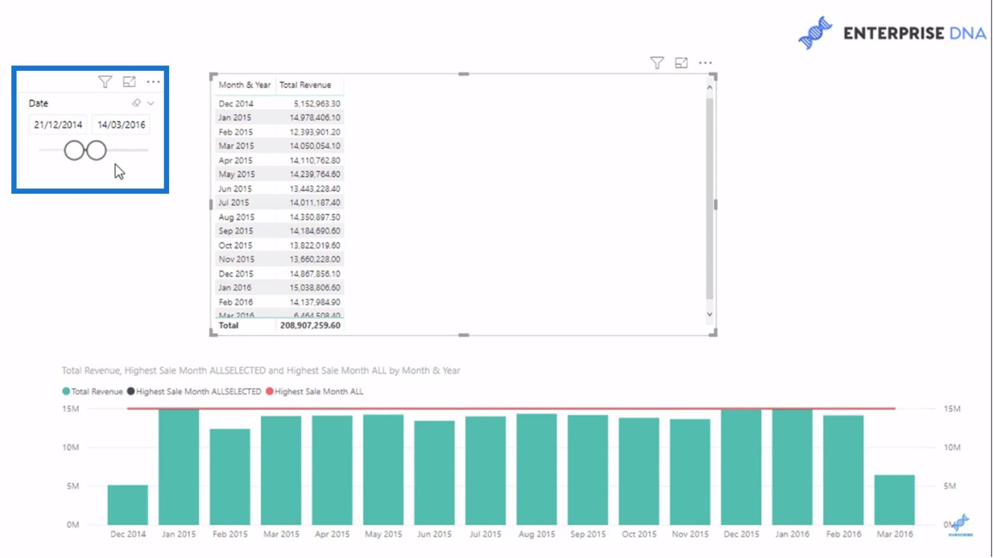This screenshot has height=558, width=993.
Task: Open focus mode icon above revenue table
Action: point(681,63)
